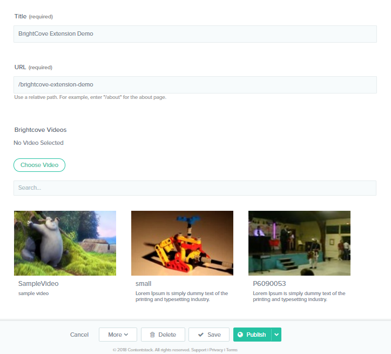
Task: Click the relative path hint text
Action: [x=90, y=97]
